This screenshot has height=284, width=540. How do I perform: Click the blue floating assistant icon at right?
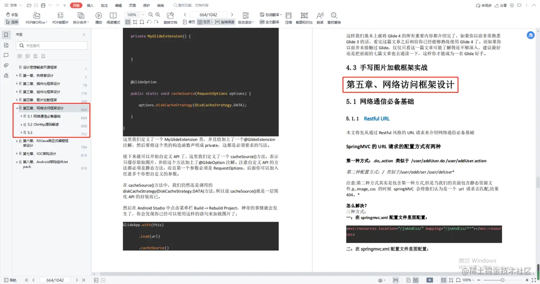(530, 35)
